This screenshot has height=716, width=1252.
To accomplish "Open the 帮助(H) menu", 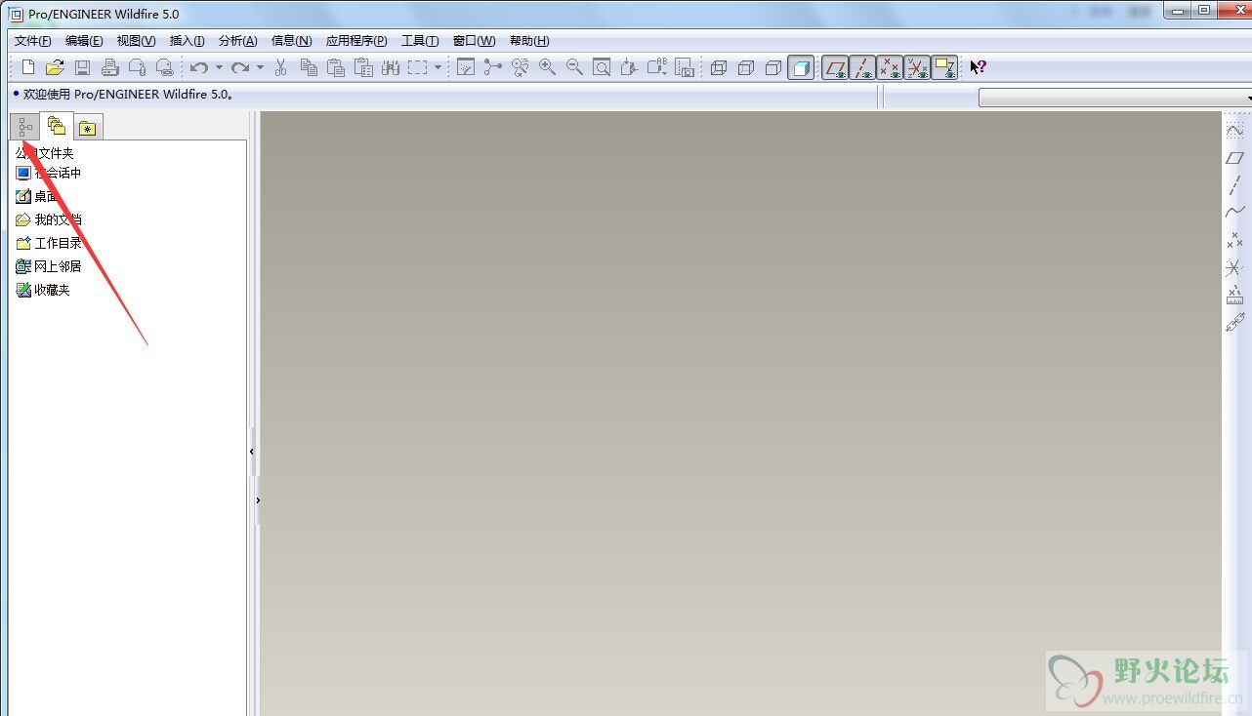I will [529, 41].
